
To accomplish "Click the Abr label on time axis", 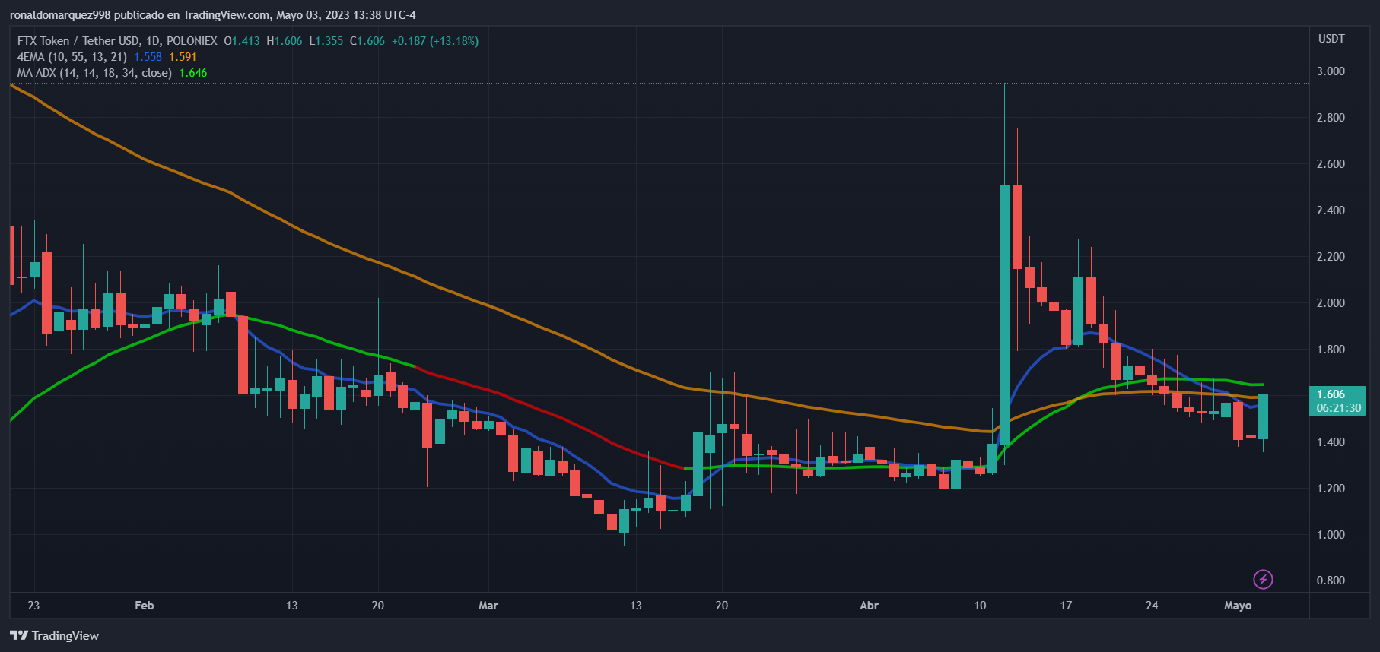I will (x=869, y=606).
